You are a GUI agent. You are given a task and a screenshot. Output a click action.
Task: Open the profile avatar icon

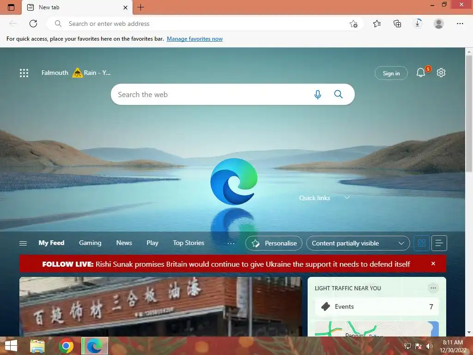click(439, 24)
